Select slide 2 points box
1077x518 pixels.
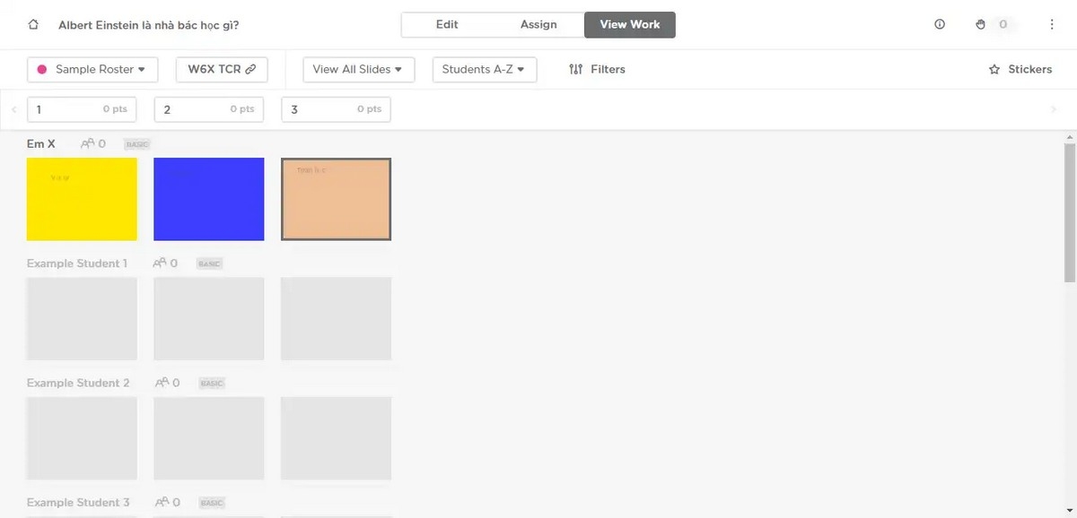click(x=209, y=109)
